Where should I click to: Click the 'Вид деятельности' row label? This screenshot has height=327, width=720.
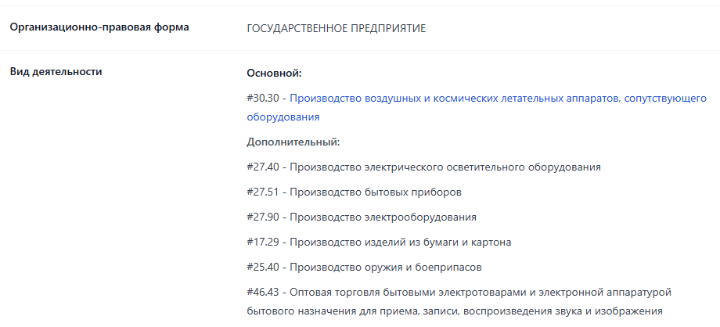tap(56, 72)
